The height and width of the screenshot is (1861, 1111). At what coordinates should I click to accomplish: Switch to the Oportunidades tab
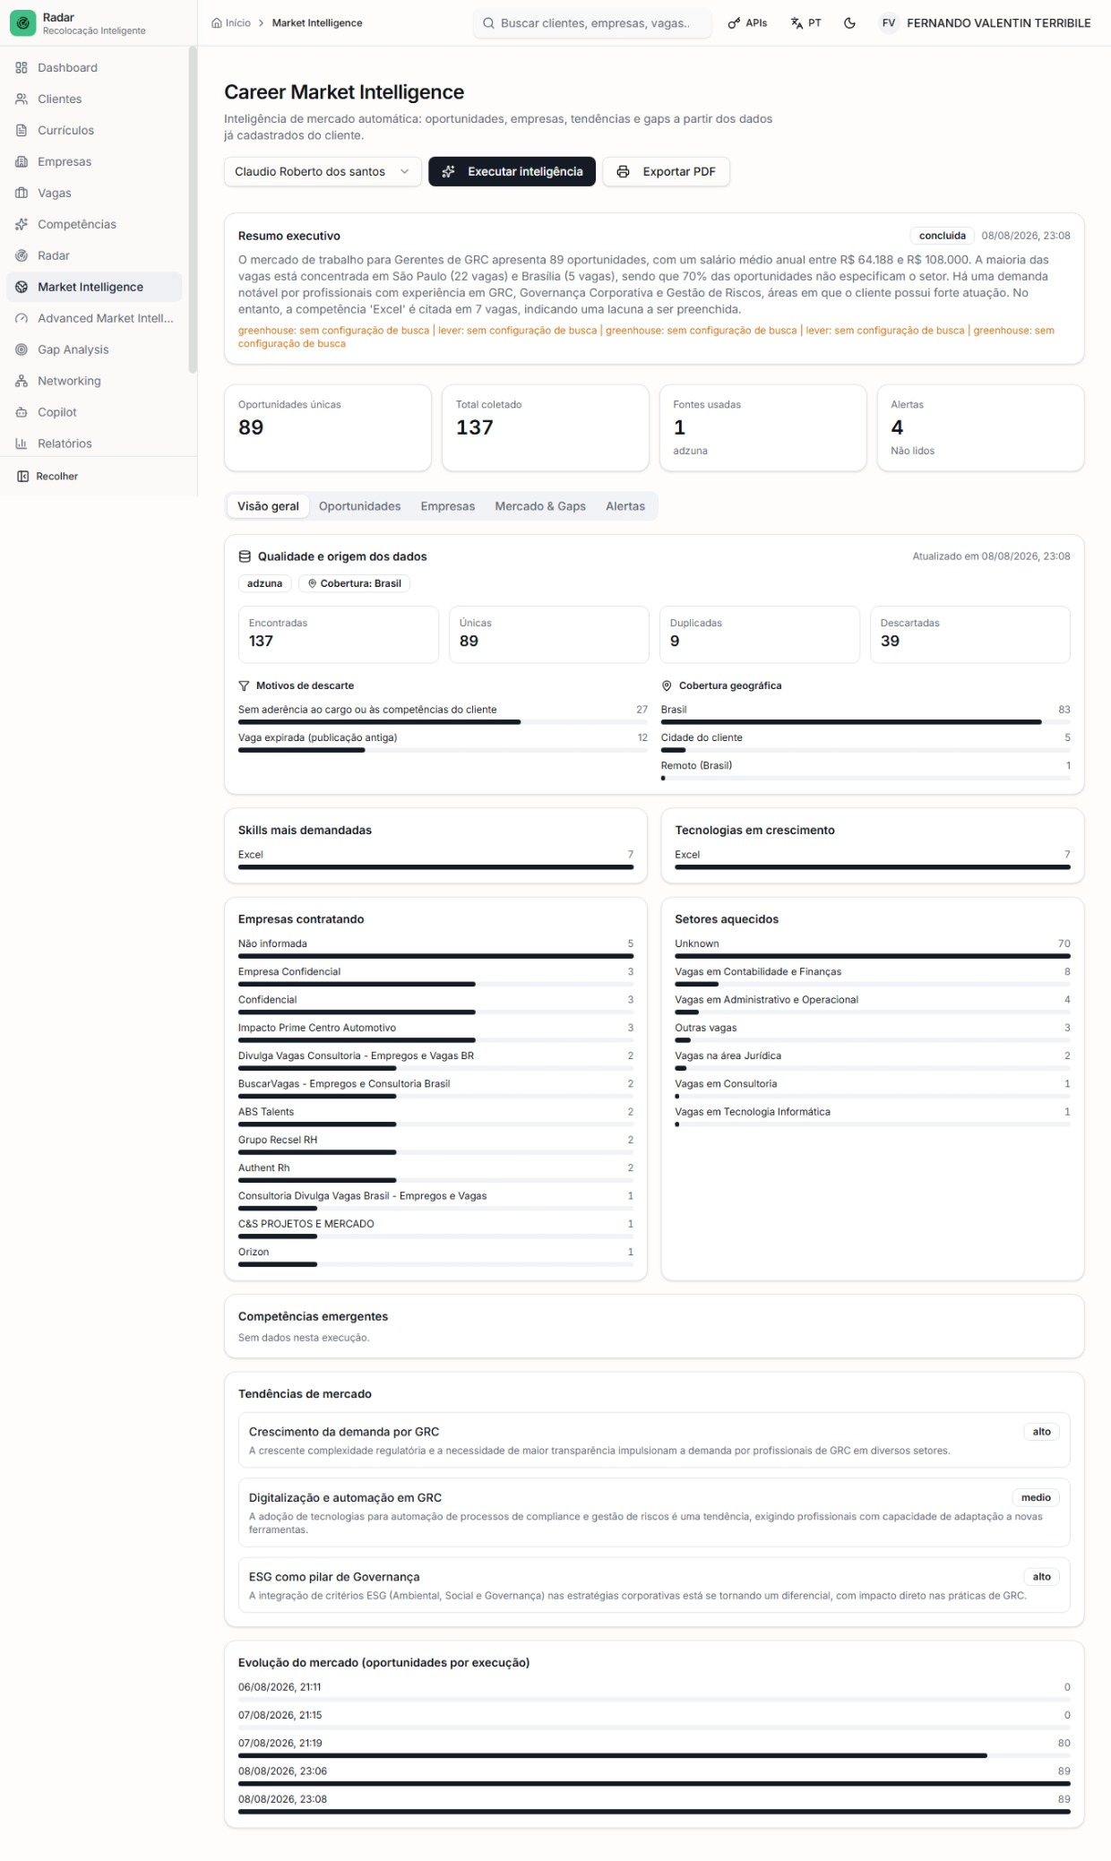pos(359,506)
